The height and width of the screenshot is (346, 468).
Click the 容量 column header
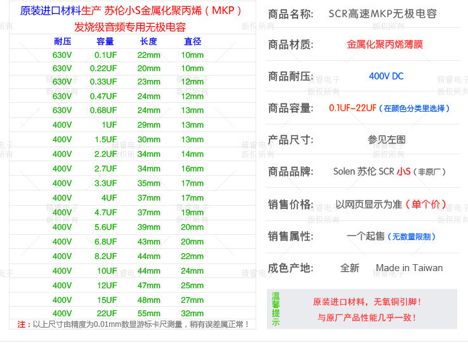105,41
